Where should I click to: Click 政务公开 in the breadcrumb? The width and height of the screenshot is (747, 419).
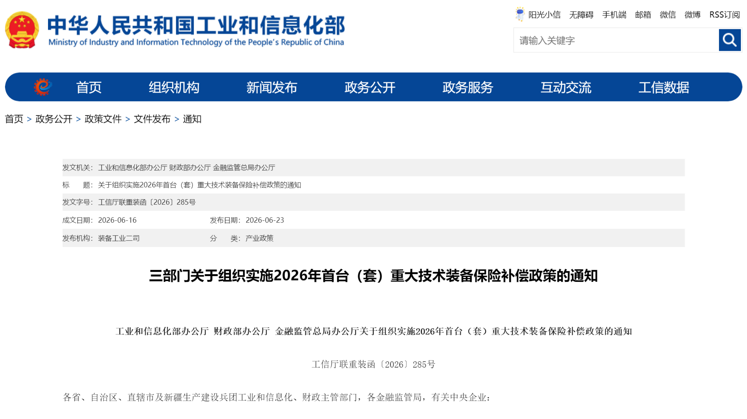click(x=54, y=119)
